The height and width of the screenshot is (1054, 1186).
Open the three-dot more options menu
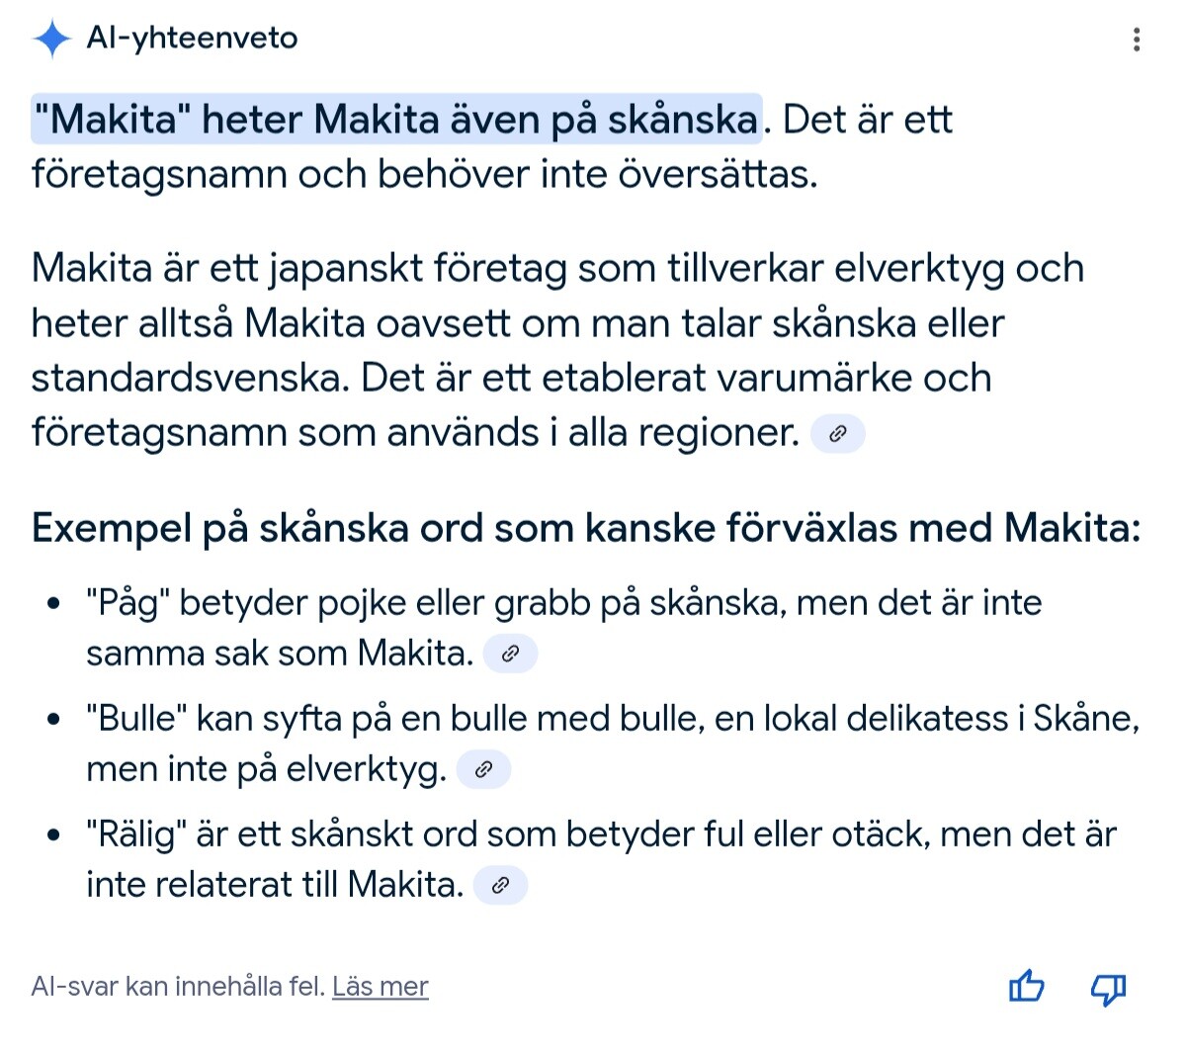pyautogui.click(x=1137, y=40)
